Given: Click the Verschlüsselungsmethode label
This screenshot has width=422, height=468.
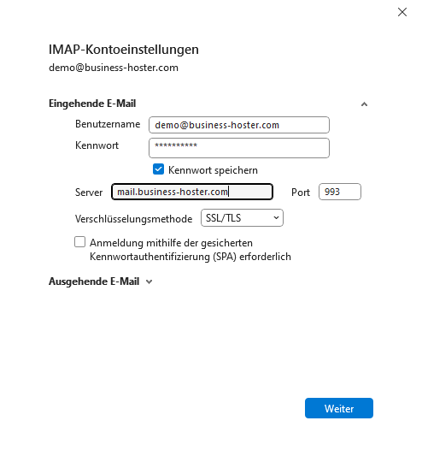Looking at the screenshot, I should (133, 219).
